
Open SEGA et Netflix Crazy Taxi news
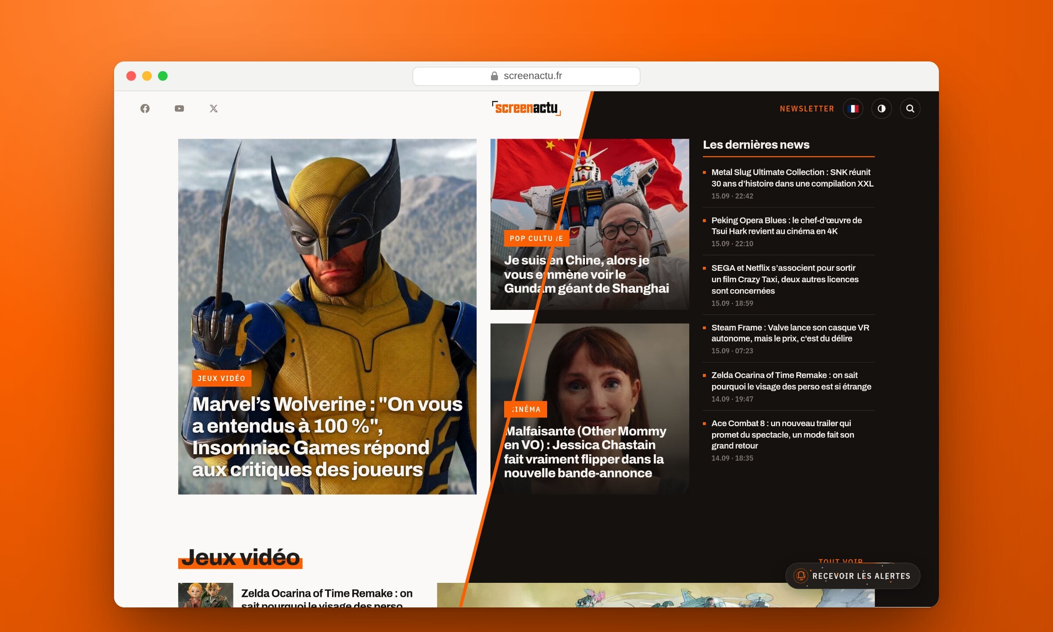pos(785,279)
